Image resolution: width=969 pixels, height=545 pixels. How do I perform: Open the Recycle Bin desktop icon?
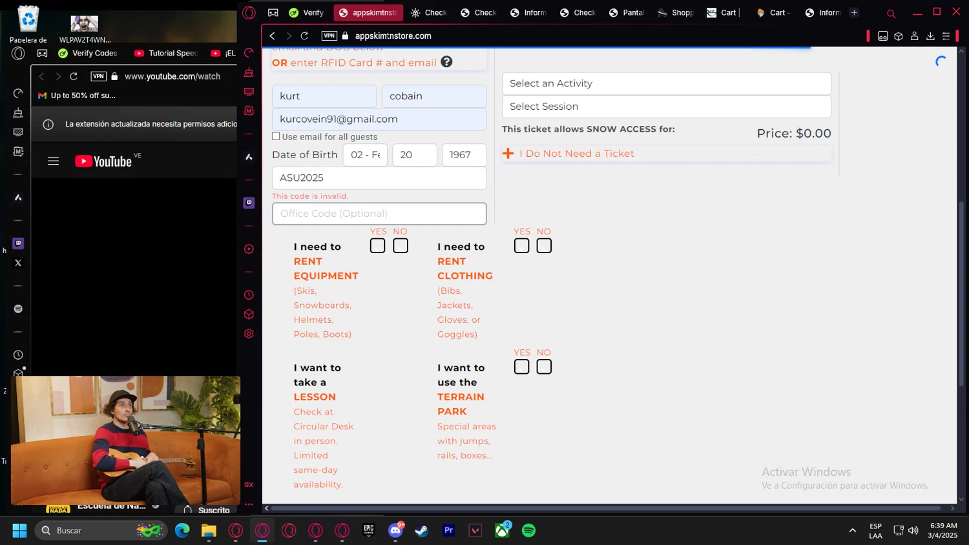(28, 25)
